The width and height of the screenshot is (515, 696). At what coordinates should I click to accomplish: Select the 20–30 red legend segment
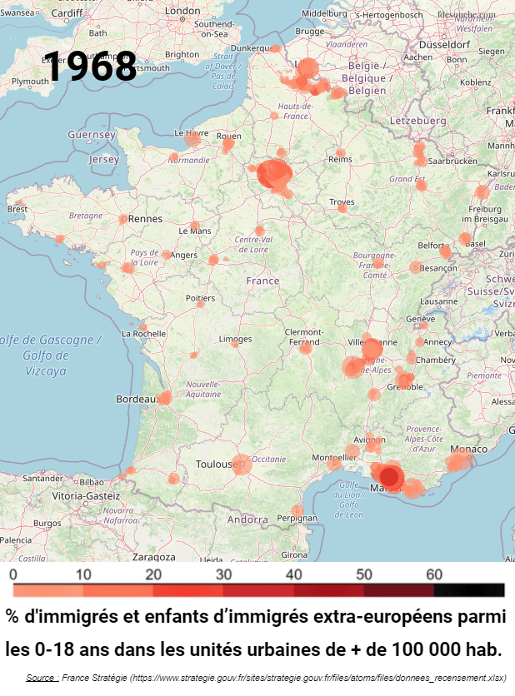click(x=187, y=590)
